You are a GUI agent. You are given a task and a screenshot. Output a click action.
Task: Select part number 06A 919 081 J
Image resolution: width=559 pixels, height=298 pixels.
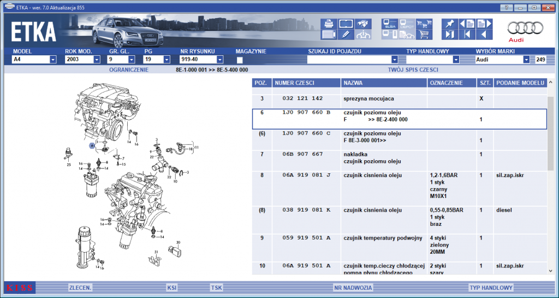click(x=306, y=175)
